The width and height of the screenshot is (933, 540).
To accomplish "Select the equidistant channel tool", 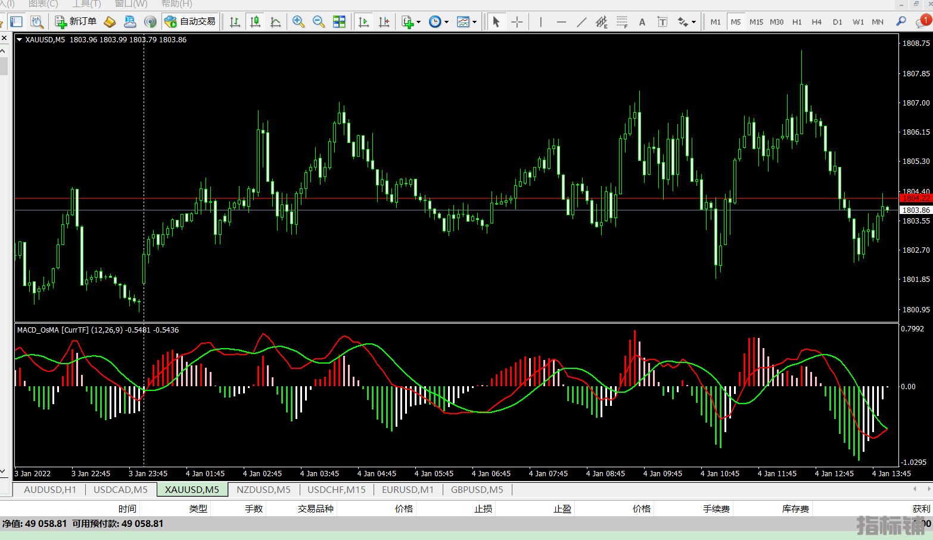I will (x=602, y=22).
